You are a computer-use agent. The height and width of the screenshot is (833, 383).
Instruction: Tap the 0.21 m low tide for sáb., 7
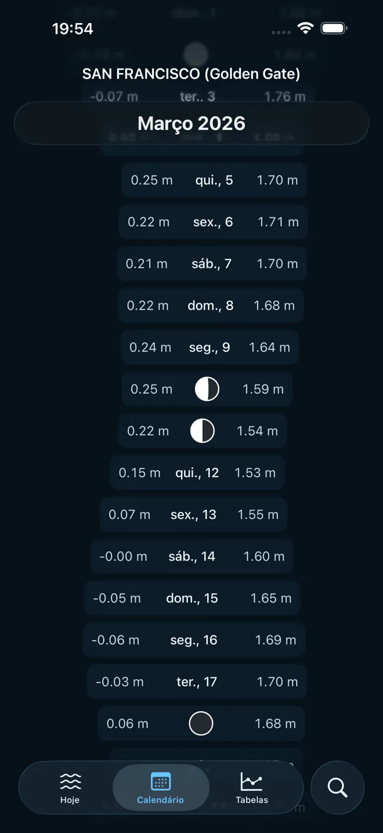(146, 263)
